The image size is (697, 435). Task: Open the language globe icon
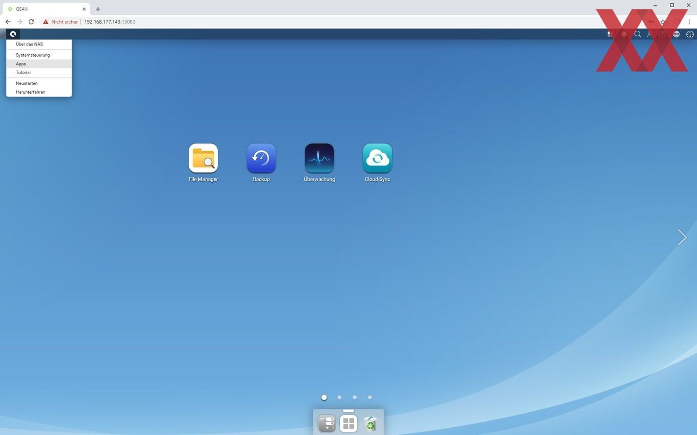click(676, 34)
